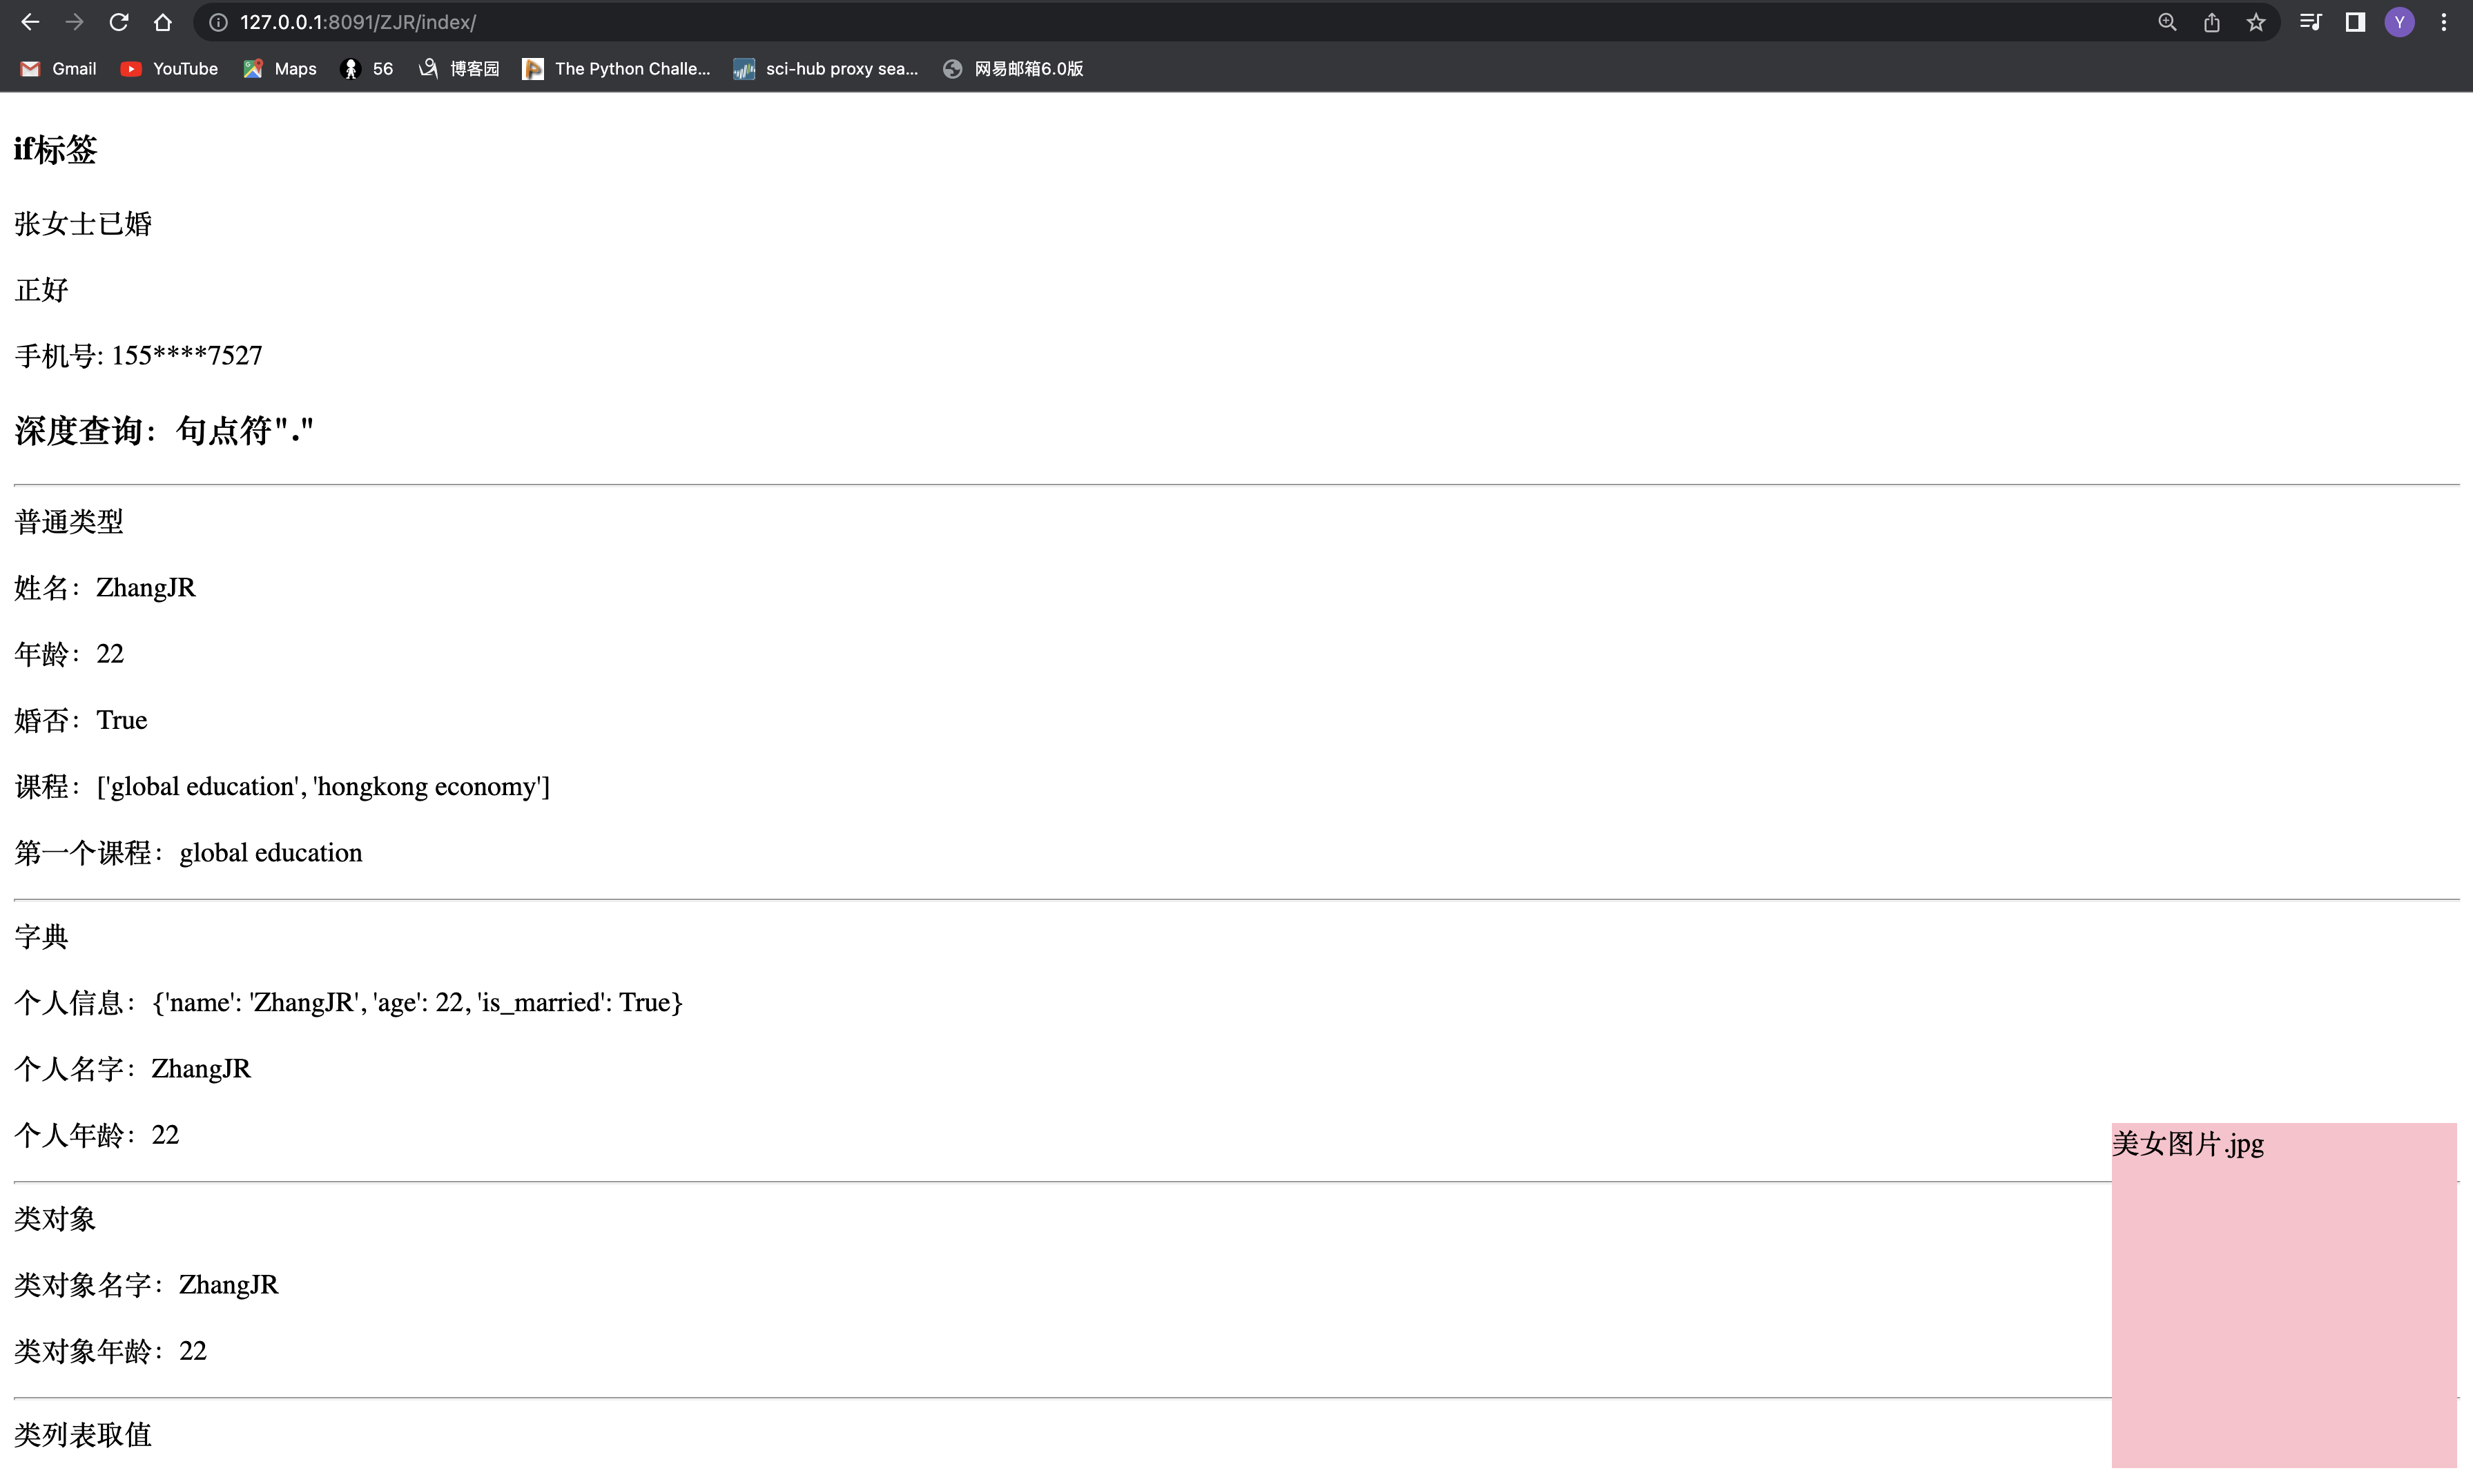Click the 类列表取值 label

83,1436
